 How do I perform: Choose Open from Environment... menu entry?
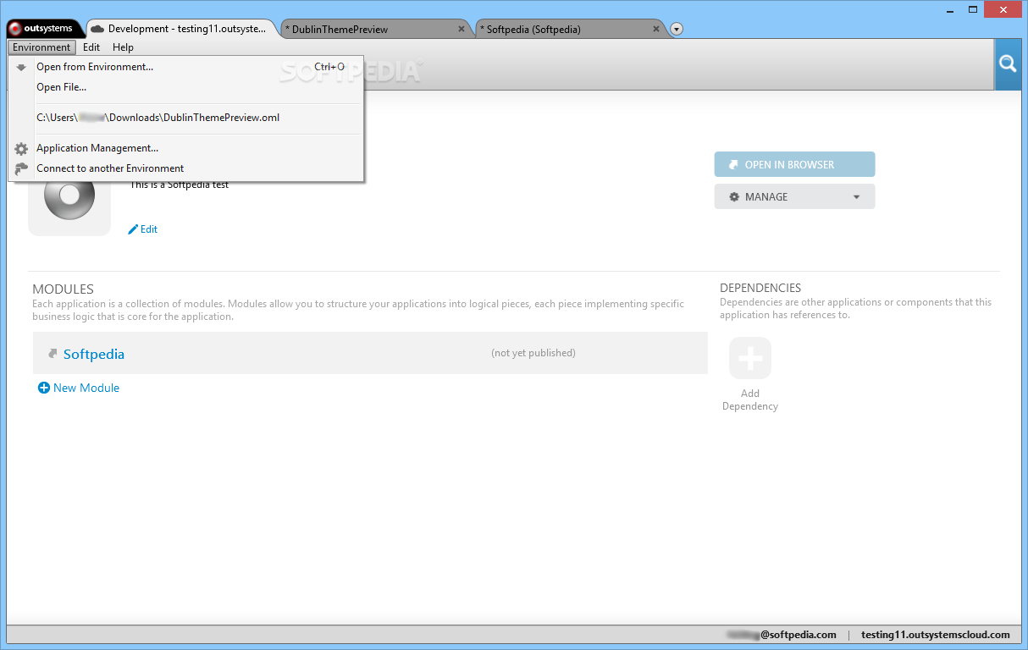click(186, 67)
